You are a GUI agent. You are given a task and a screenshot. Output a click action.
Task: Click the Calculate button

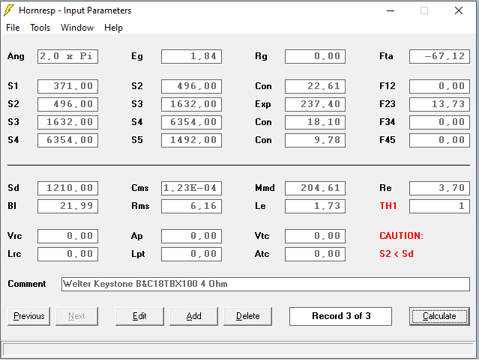439,316
